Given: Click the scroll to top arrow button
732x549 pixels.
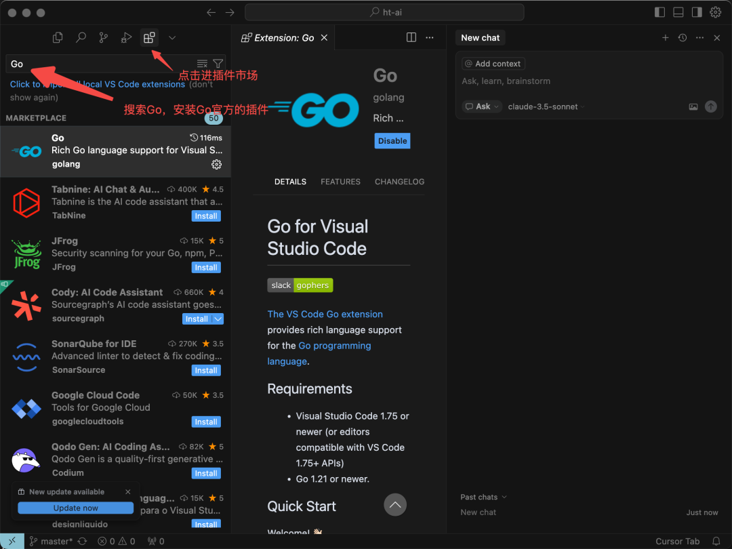Looking at the screenshot, I should point(395,505).
